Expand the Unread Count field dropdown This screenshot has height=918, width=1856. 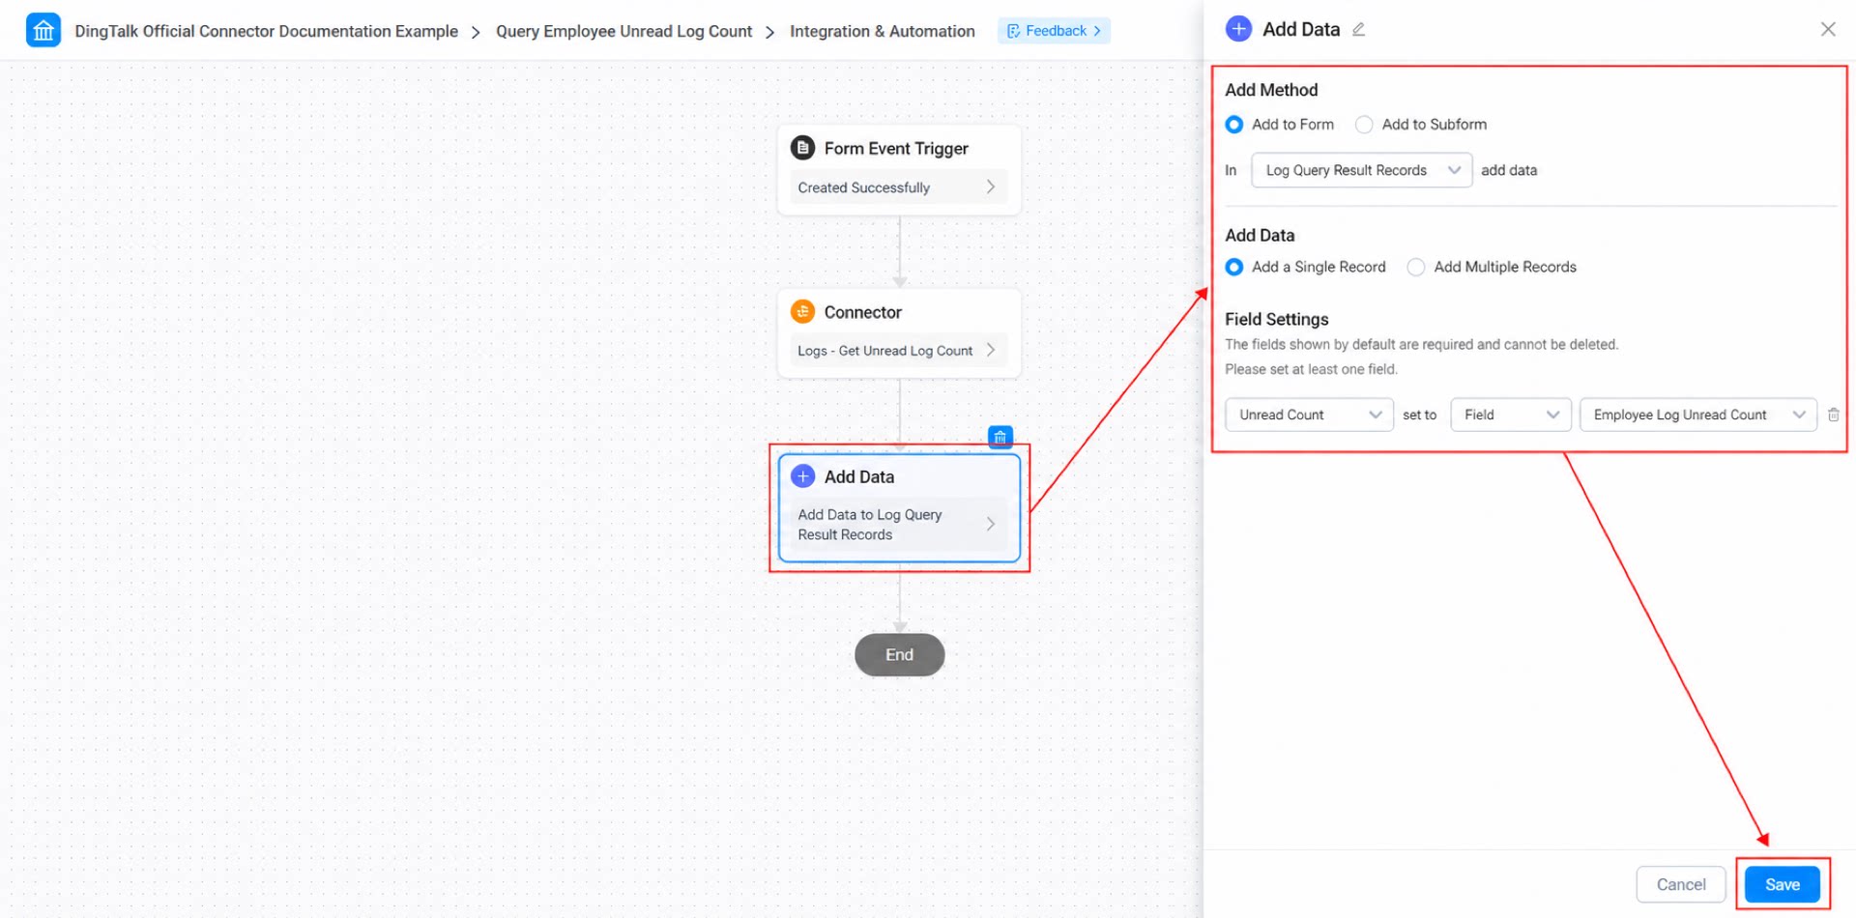tap(1309, 415)
